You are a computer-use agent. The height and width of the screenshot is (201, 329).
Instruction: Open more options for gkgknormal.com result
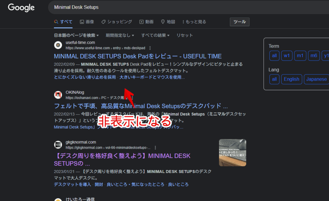(x=155, y=148)
